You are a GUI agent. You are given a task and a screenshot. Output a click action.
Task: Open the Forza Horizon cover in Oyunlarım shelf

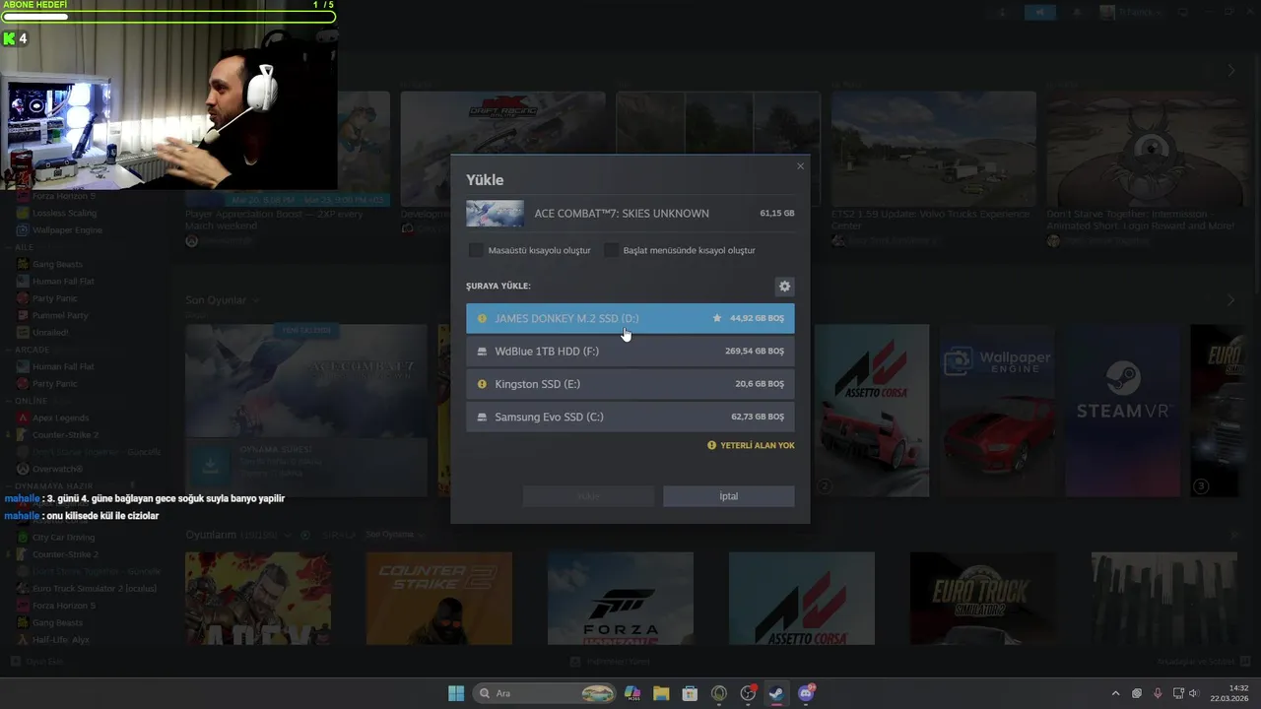click(621, 599)
